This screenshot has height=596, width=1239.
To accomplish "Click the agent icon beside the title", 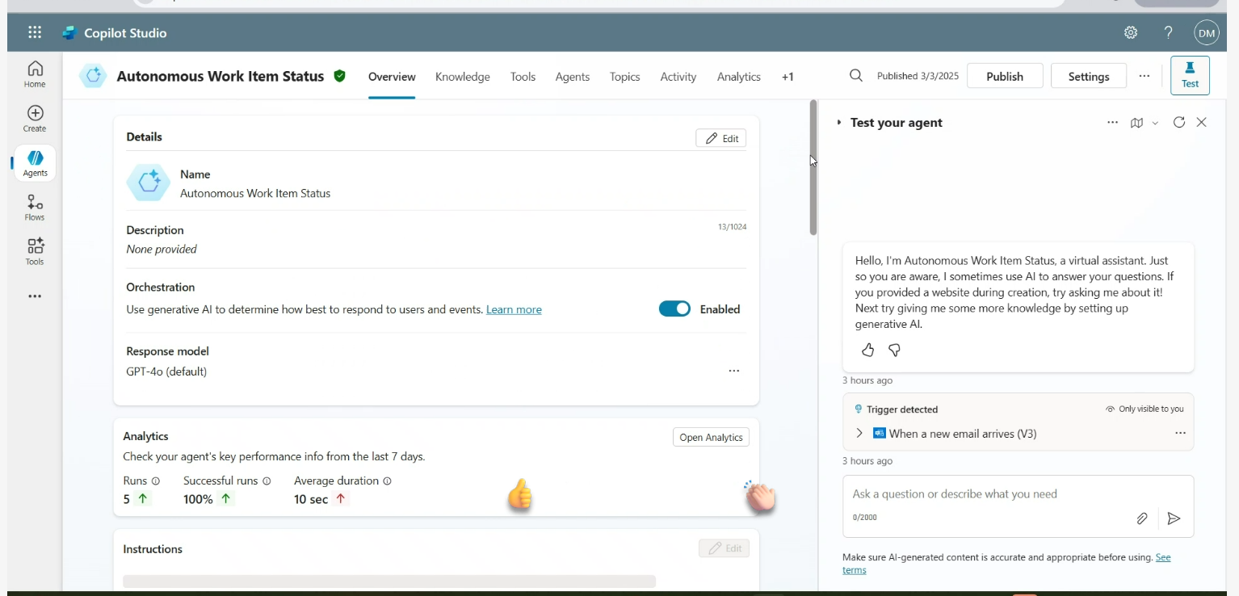I will click(x=93, y=76).
